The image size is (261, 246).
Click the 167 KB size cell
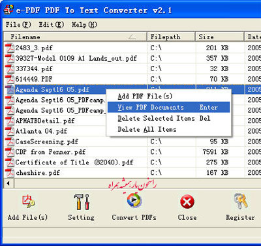(217, 173)
